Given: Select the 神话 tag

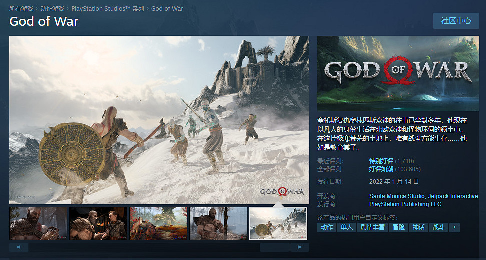Looking at the screenshot, I should tap(419, 227).
